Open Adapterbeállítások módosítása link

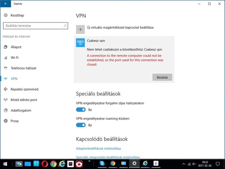pos(98,148)
